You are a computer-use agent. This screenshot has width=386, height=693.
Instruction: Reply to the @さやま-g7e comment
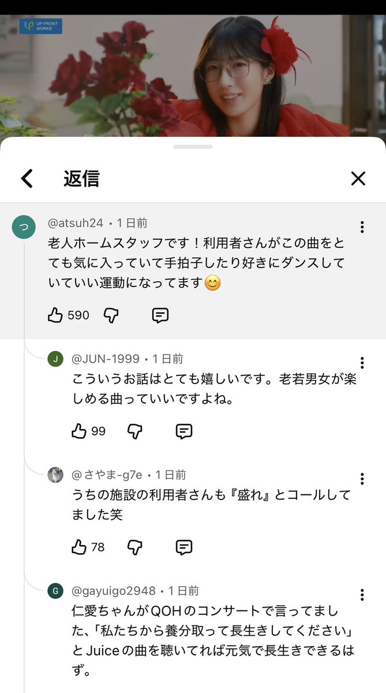click(x=183, y=547)
